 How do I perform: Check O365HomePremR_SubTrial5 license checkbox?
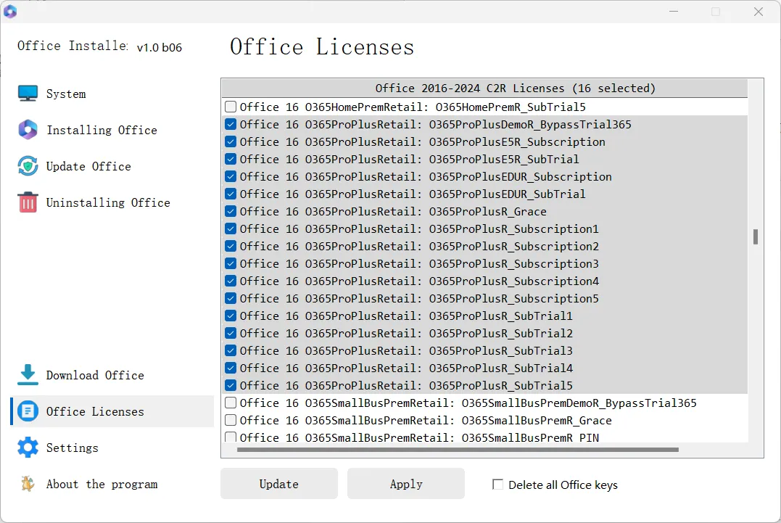click(x=231, y=107)
